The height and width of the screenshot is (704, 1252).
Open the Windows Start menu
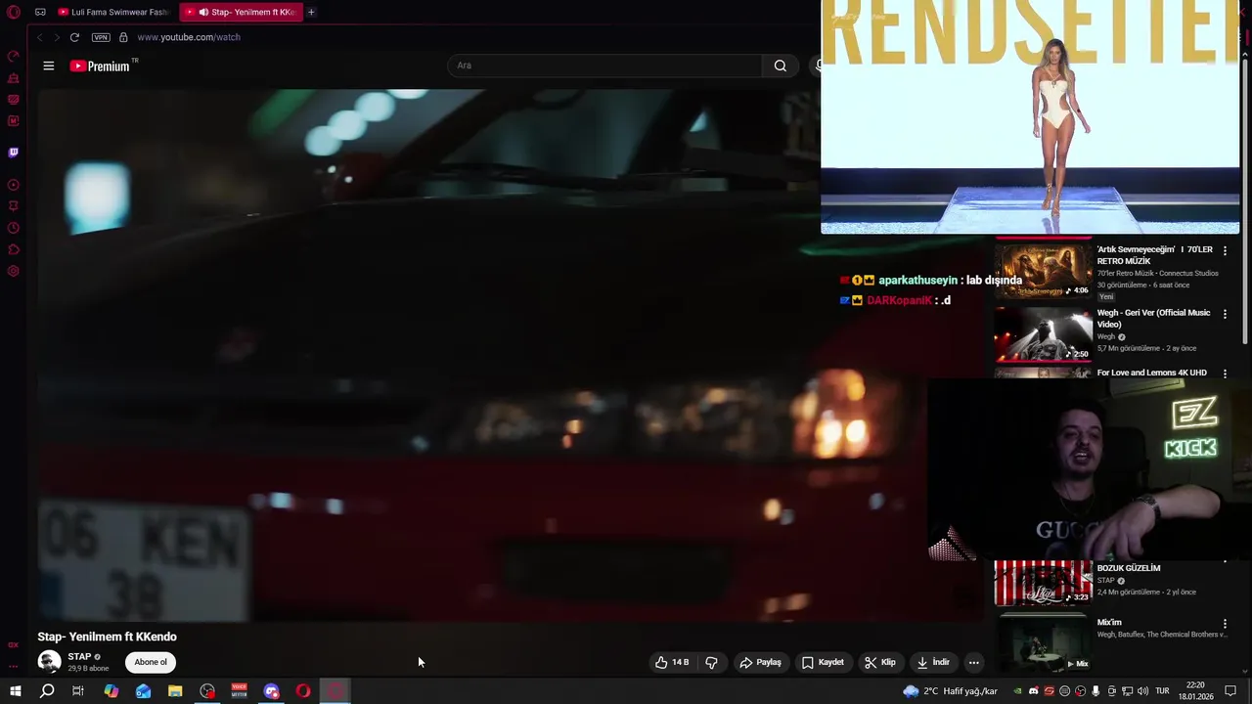(16, 691)
